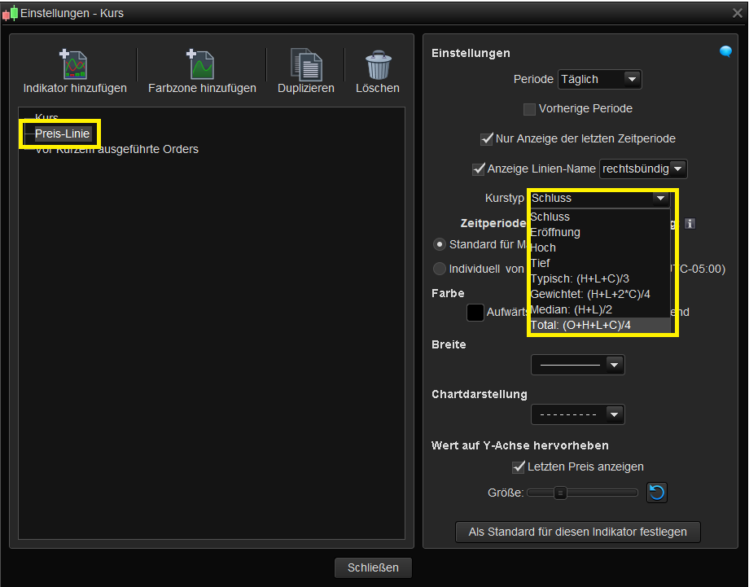Choose Tief from the Kurstyp list
This screenshot has height=587, width=749.
point(600,263)
